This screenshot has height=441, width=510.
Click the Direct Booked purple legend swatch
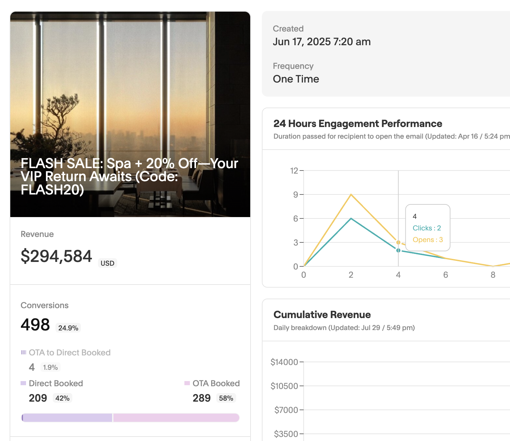click(x=23, y=383)
